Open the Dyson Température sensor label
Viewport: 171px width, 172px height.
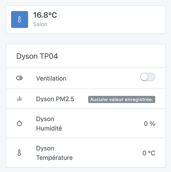pos(54,153)
